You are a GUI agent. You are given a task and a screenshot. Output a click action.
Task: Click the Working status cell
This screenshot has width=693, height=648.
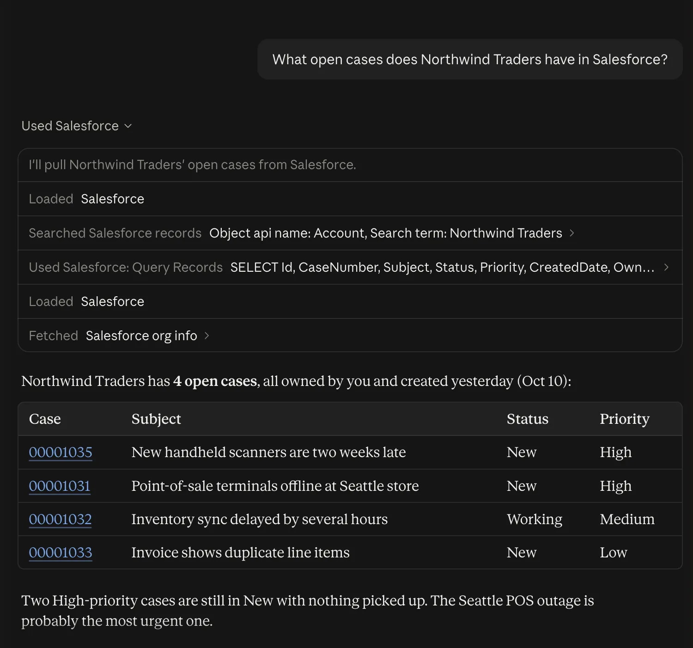click(535, 519)
